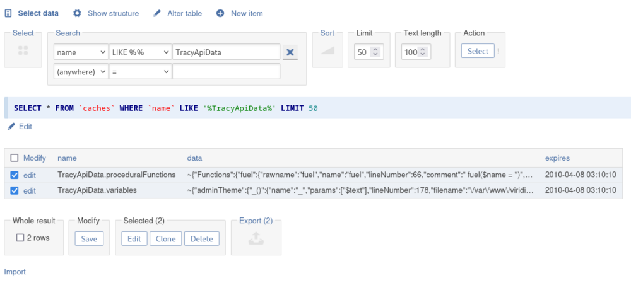Click the empty second search value field

226,72
